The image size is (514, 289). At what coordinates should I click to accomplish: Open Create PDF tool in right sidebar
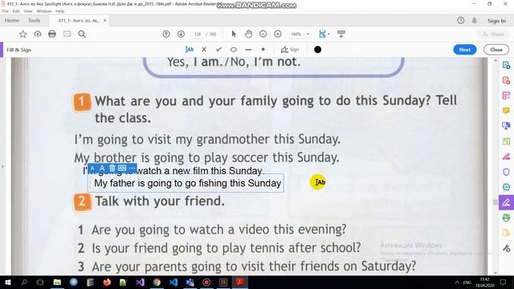pyautogui.click(x=506, y=80)
